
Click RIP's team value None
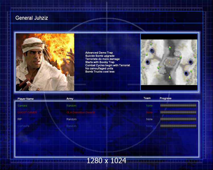[x=149, y=119]
